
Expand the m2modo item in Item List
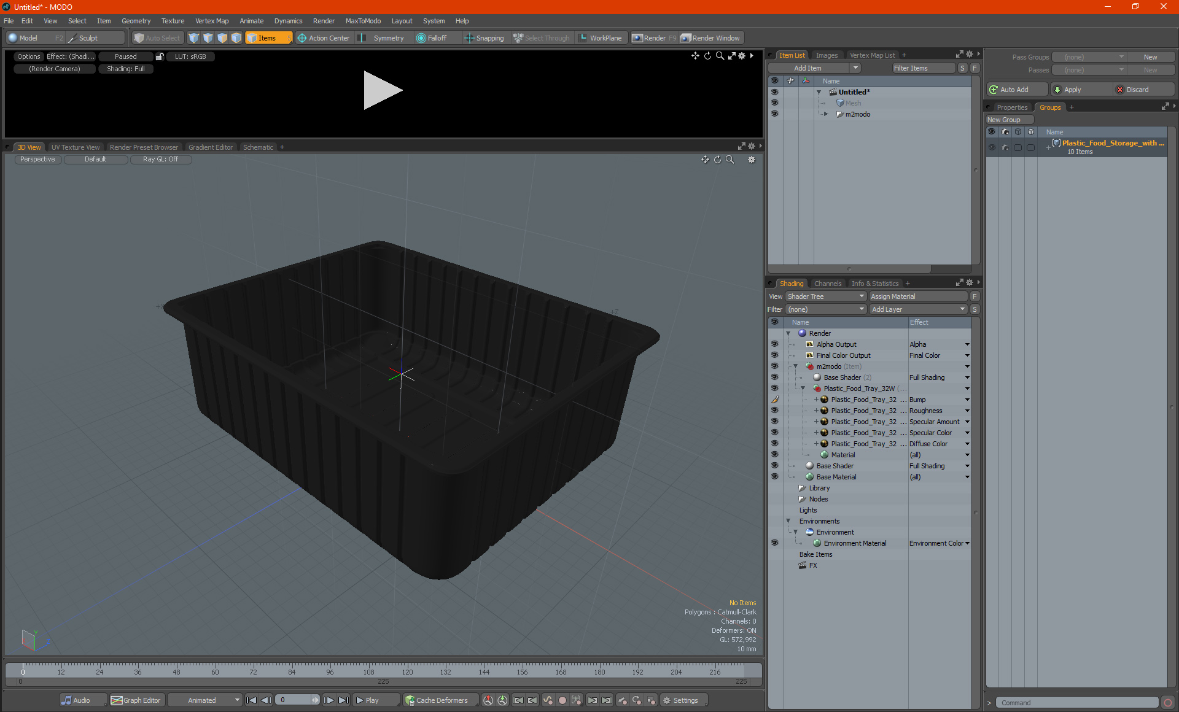(826, 114)
